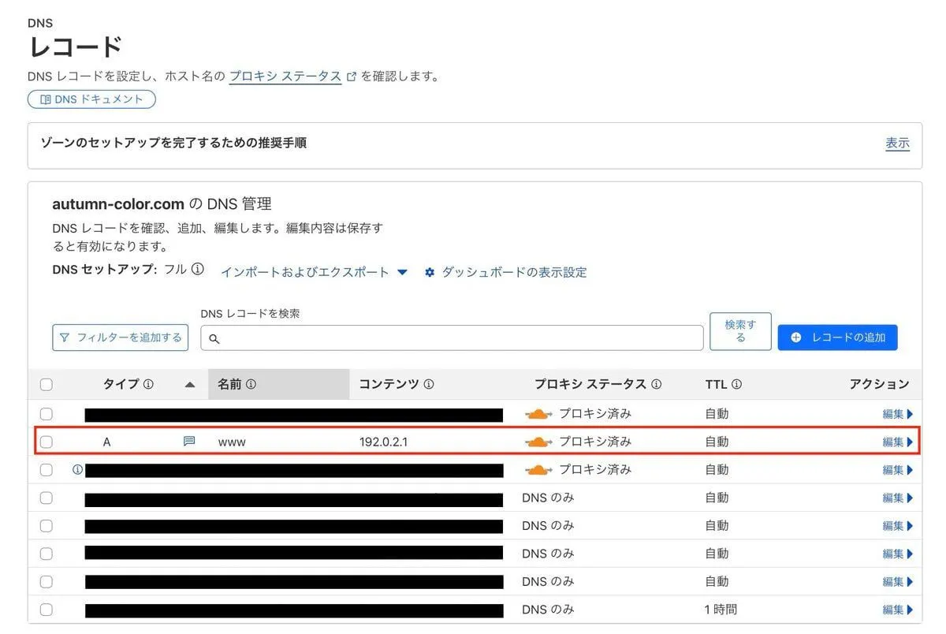This screenshot has height=634, width=946.
Task: Click the gear icon for ダッシュボードの表示設定
Action: [430, 272]
